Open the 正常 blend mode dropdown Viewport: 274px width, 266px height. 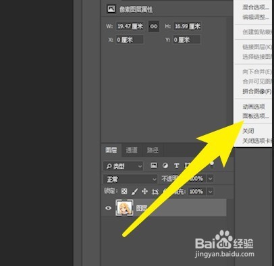coord(130,179)
